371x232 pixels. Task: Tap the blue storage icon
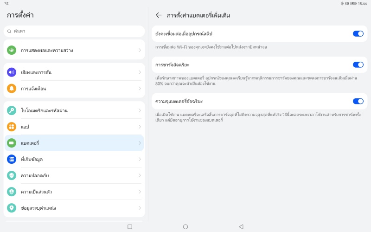click(x=12, y=159)
